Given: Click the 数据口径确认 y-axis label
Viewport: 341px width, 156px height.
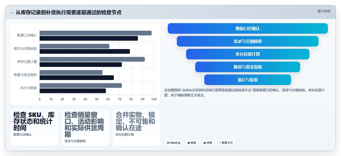Looking at the screenshot, I should 27,35.
